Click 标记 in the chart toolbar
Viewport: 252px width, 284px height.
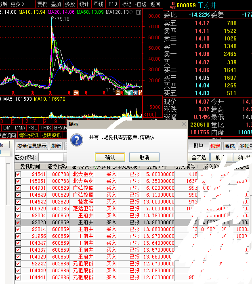tap(126, 4)
